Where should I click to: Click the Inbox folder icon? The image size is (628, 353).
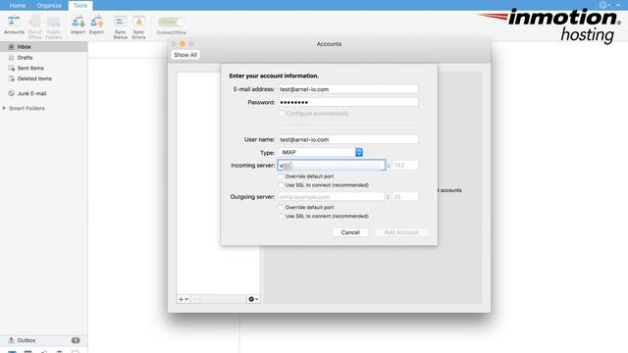click(x=11, y=47)
